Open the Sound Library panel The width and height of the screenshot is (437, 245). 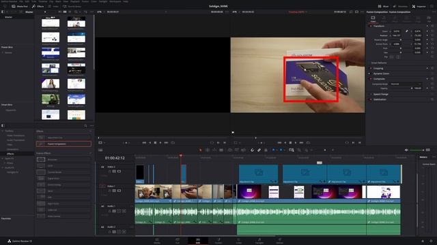point(72,6)
